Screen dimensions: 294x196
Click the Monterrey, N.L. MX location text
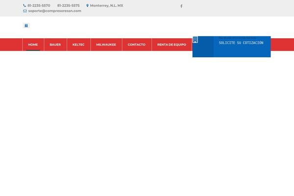(107, 5)
